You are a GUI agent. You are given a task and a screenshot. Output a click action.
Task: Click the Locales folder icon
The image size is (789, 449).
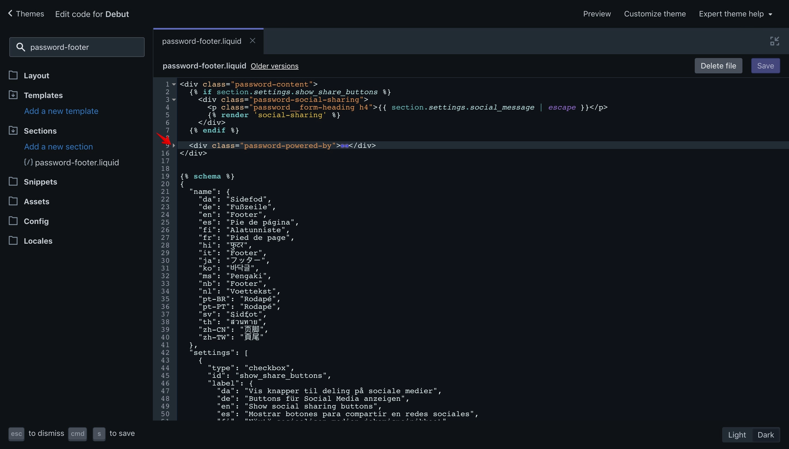tap(13, 241)
